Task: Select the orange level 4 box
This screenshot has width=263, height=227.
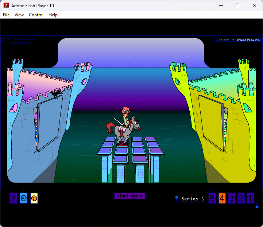Action: tap(222, 198)
